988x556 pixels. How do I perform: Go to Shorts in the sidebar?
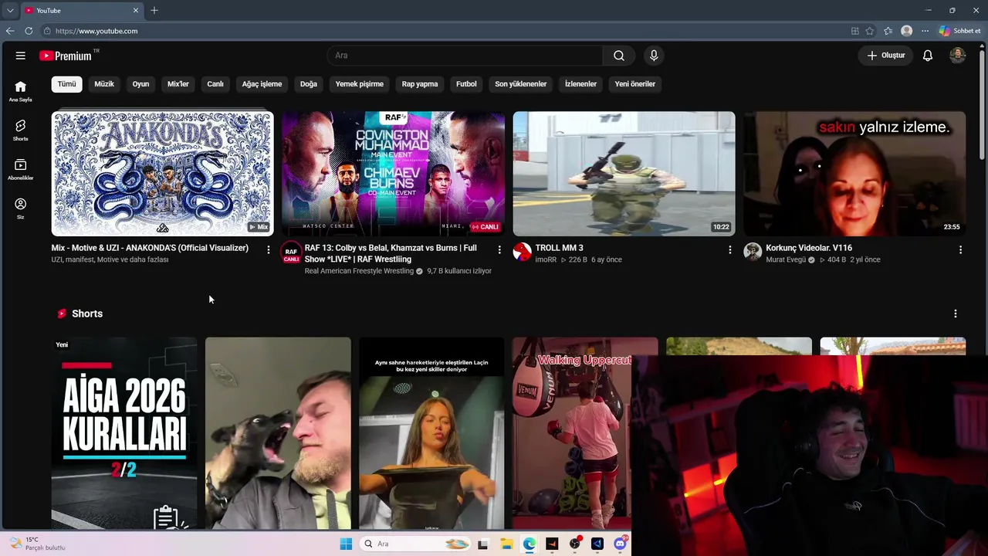pyautogui.click(x=21, y=130)
